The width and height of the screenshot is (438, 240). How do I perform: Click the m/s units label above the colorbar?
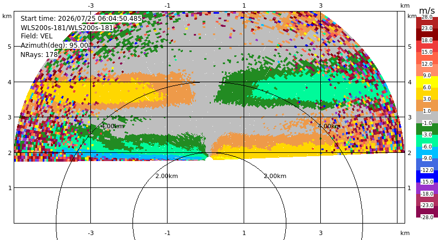point(427,10)
